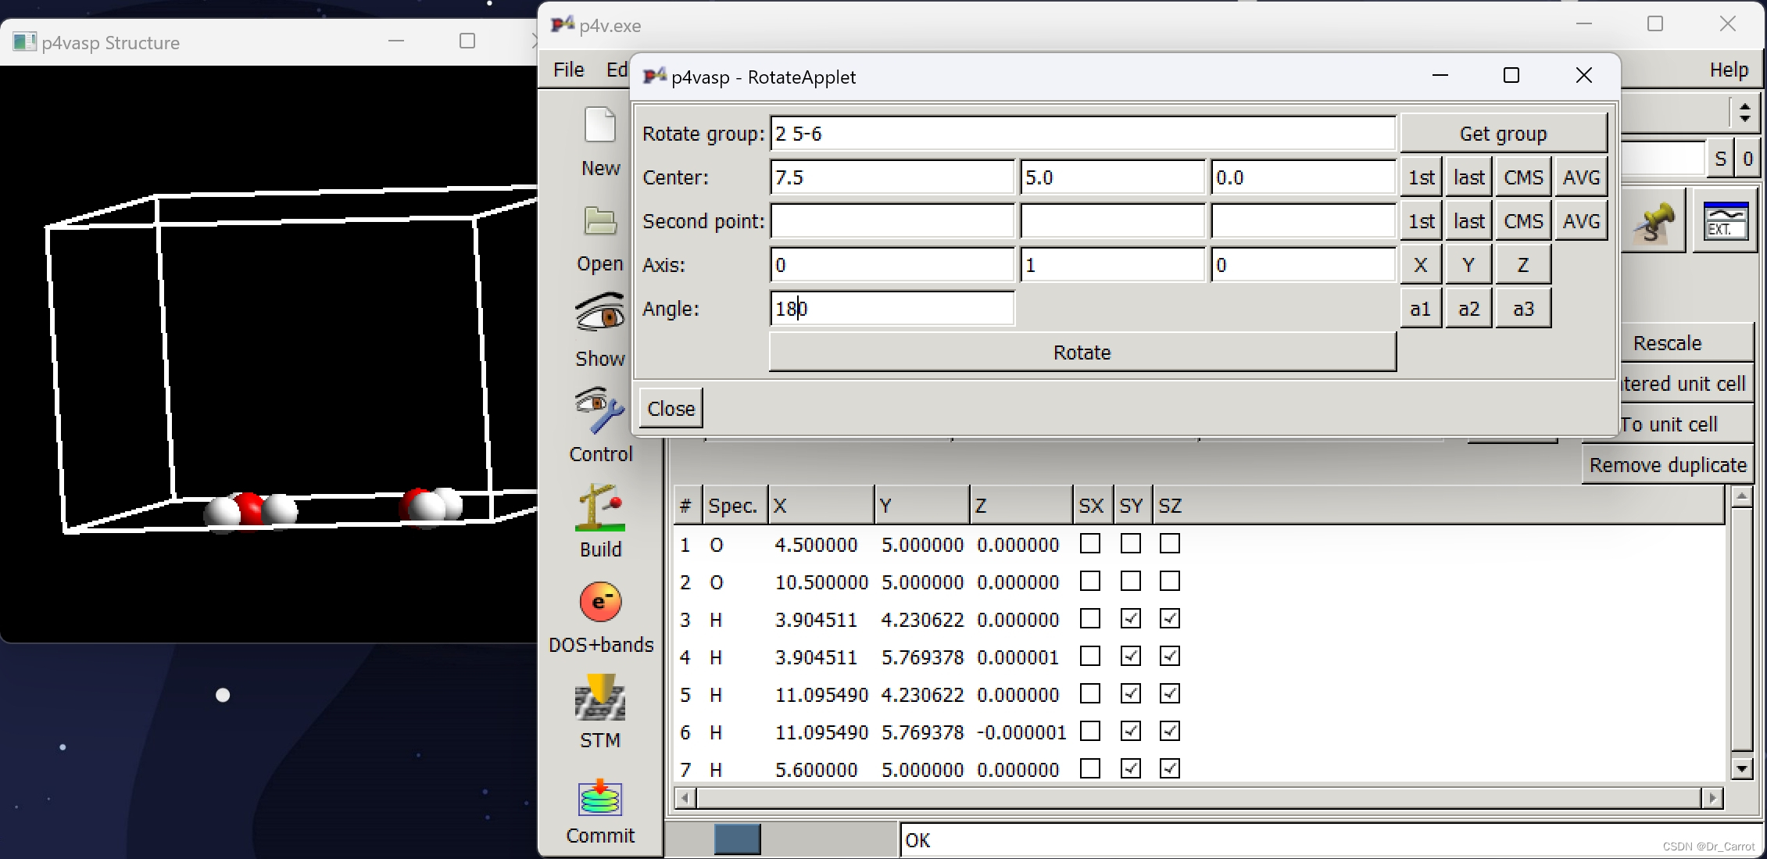Open the Help menu
The height and width of the screenshot is (859, 1767).
[1728, 70]
